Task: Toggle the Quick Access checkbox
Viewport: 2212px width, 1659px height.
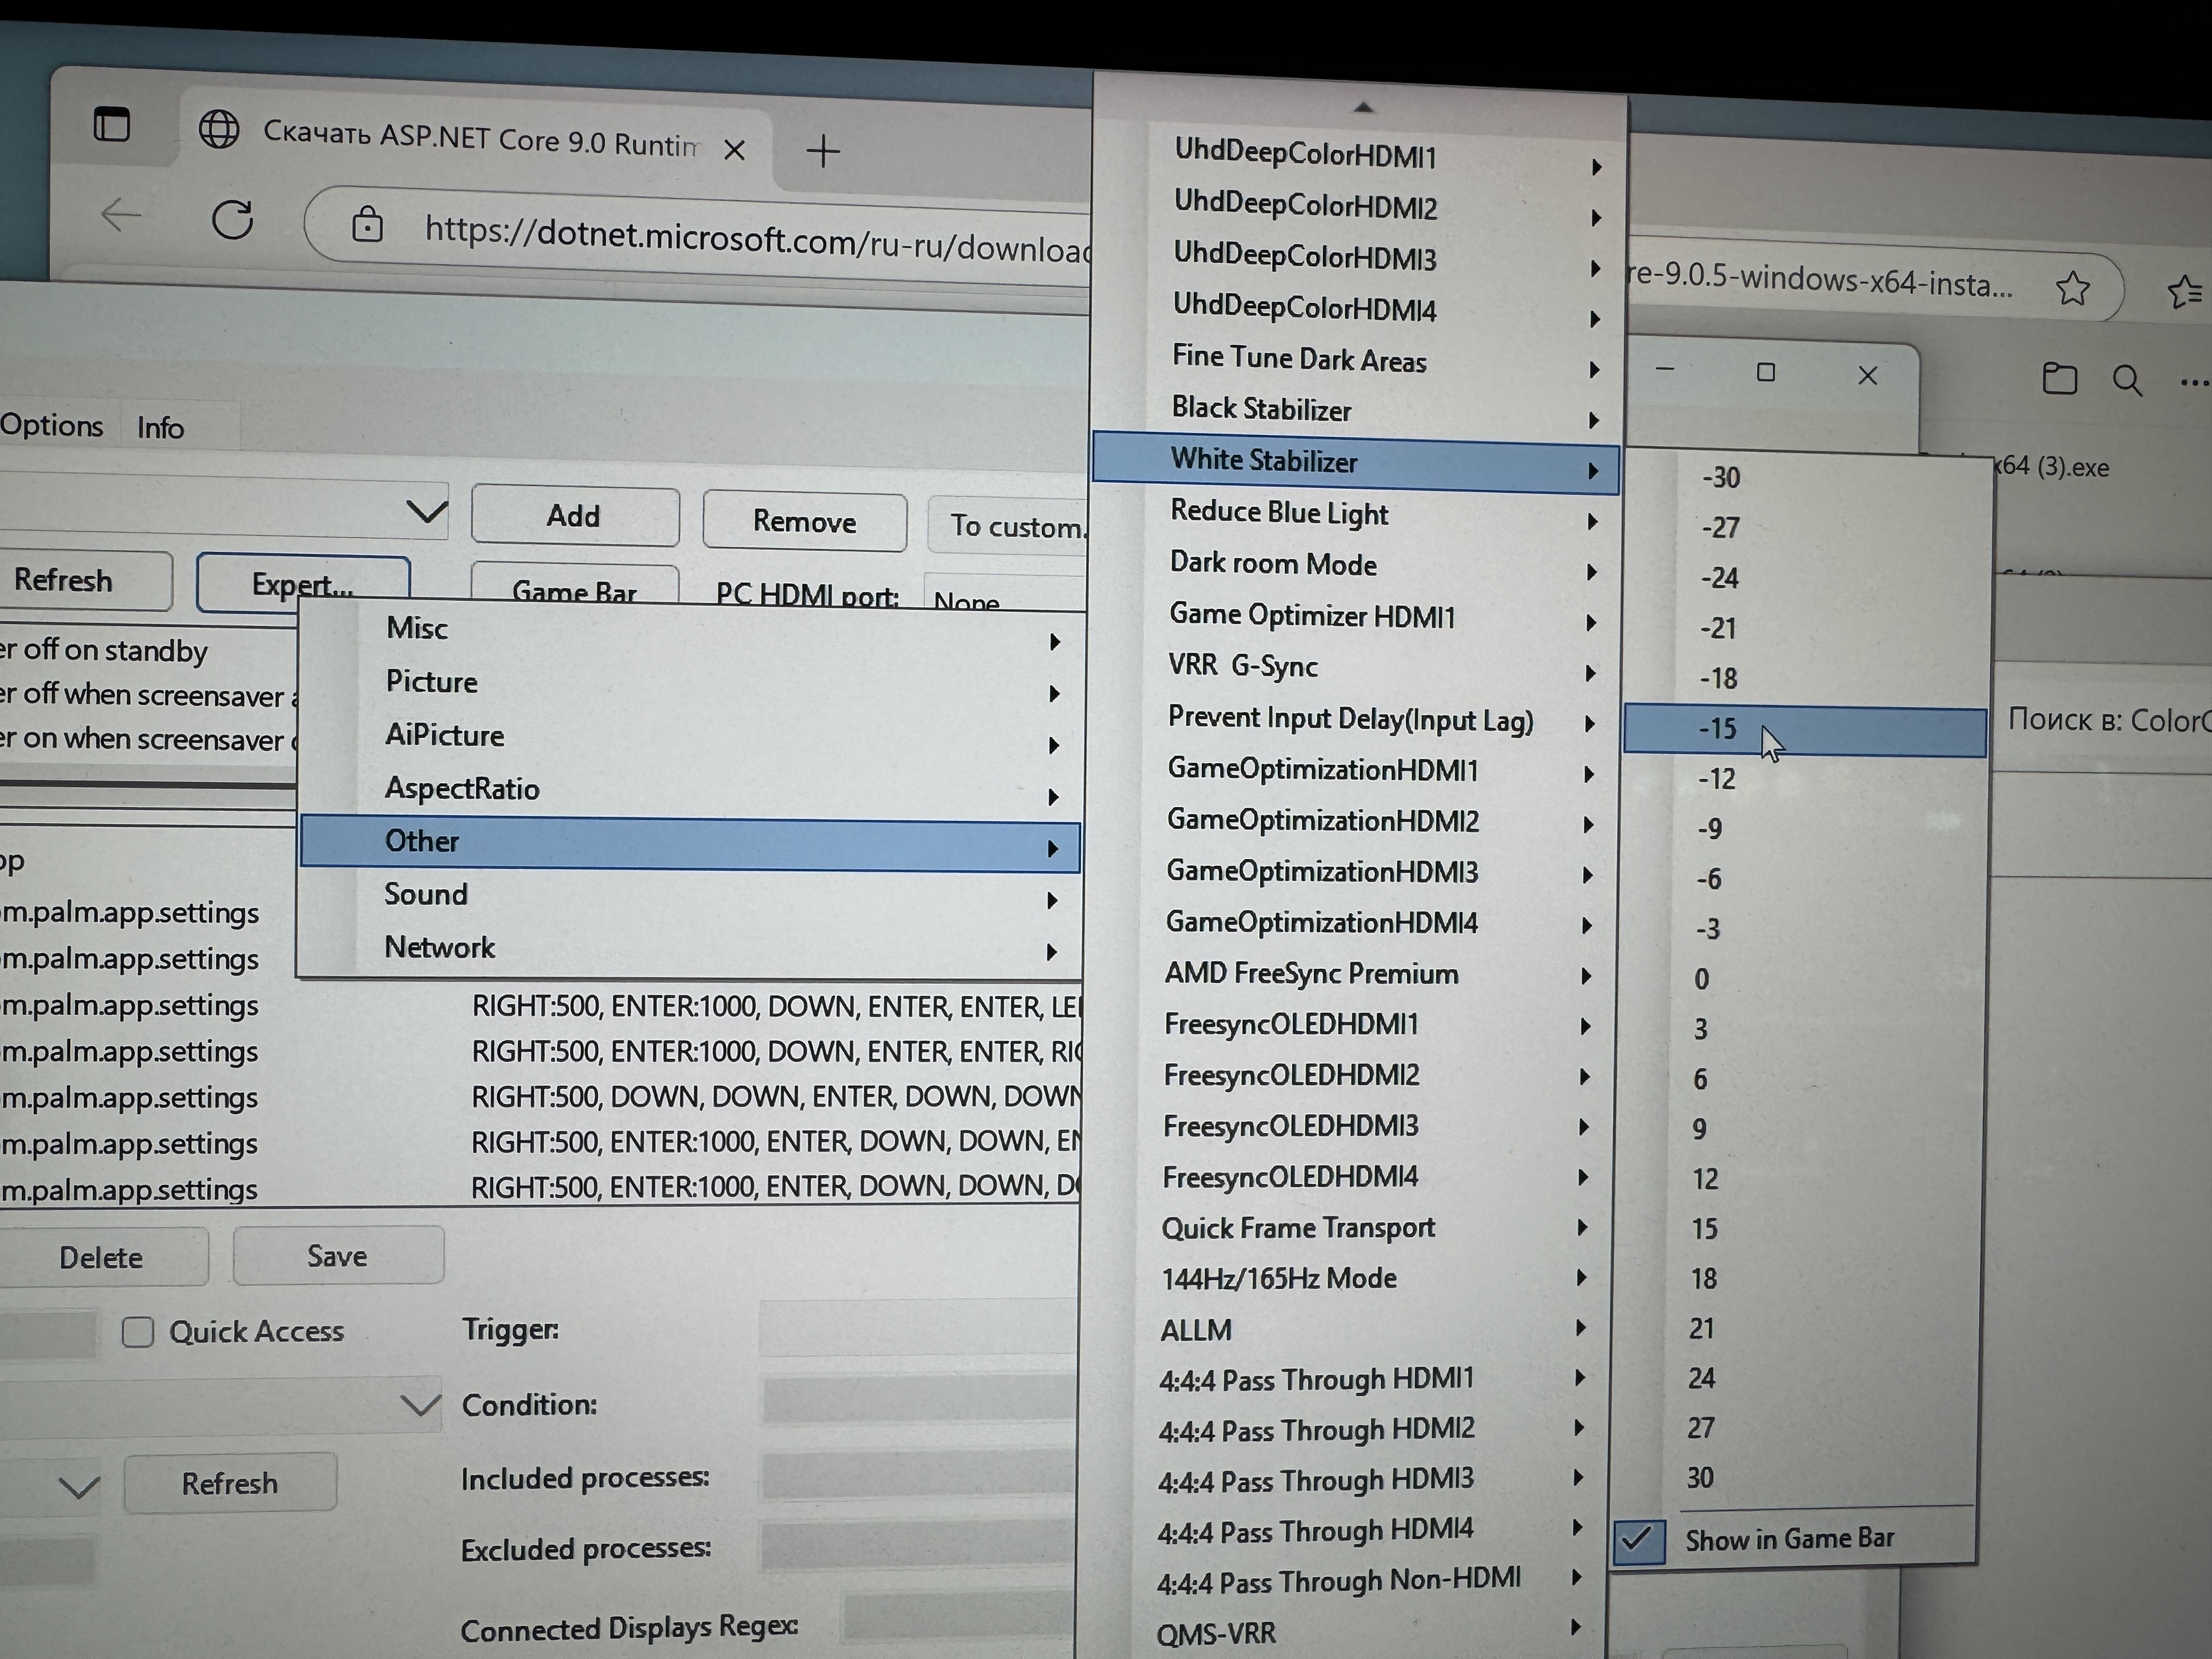Action: 138,1332
